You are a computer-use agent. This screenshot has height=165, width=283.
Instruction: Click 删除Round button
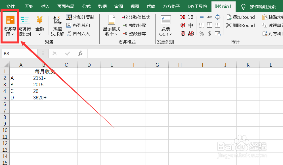(241, 25)
